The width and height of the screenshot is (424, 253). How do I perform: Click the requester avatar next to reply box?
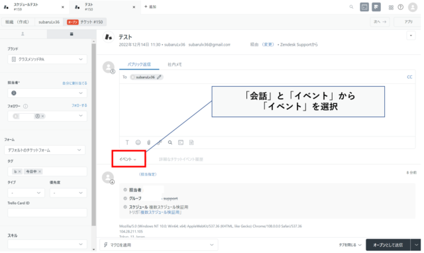[109, 67]
